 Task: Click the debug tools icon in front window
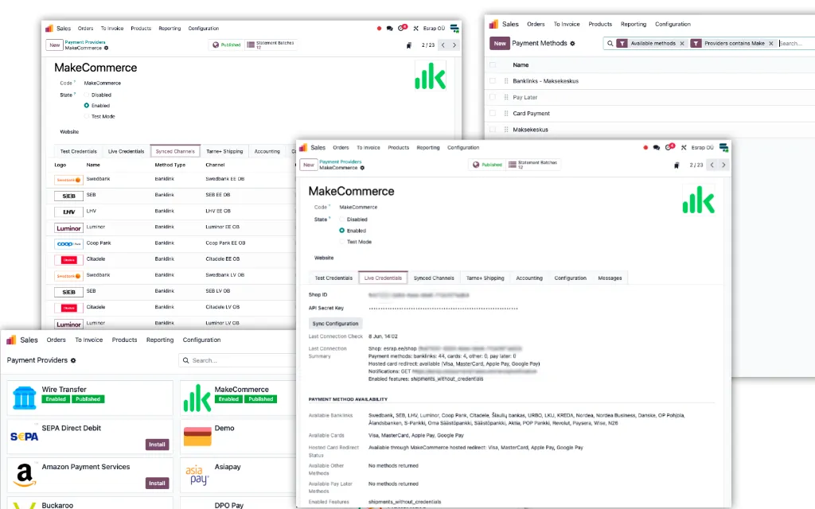pos(684,147)
